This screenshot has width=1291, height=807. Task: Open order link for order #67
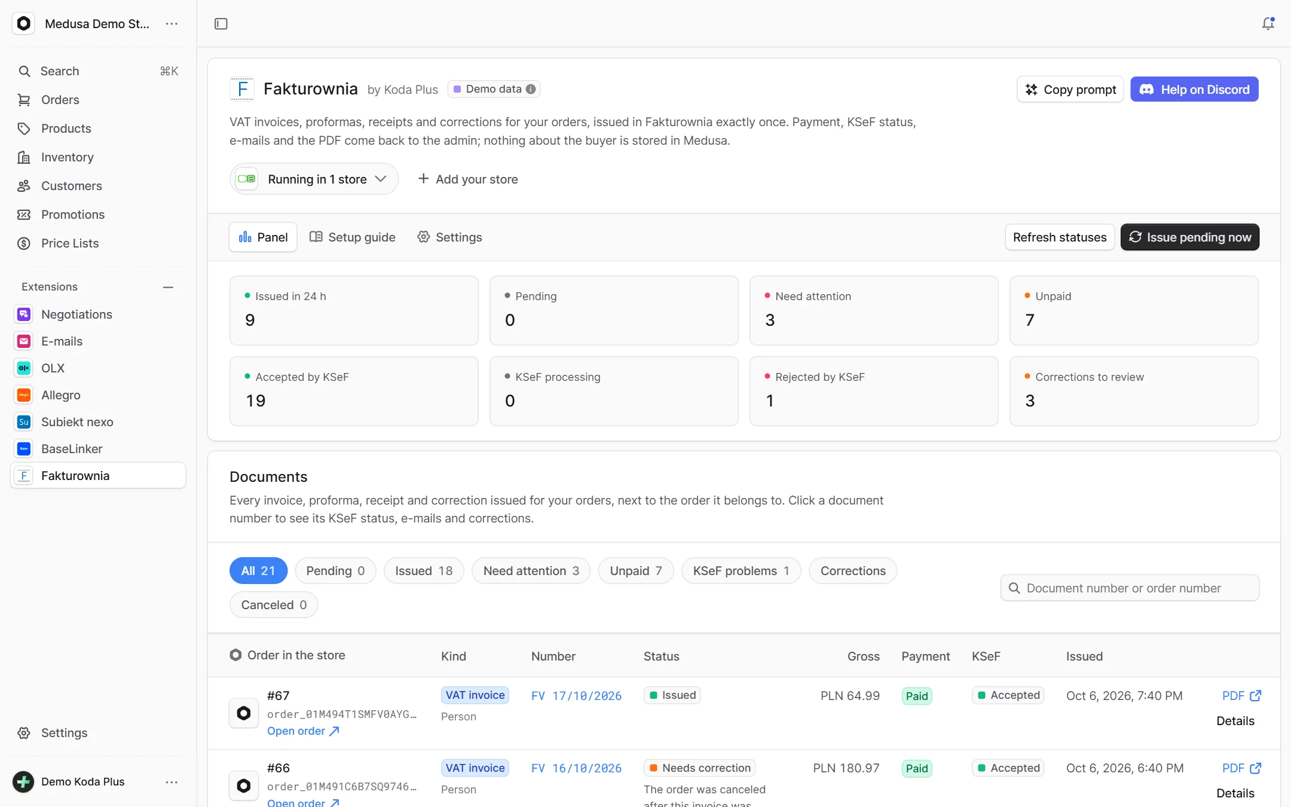[x=303, y=731]
